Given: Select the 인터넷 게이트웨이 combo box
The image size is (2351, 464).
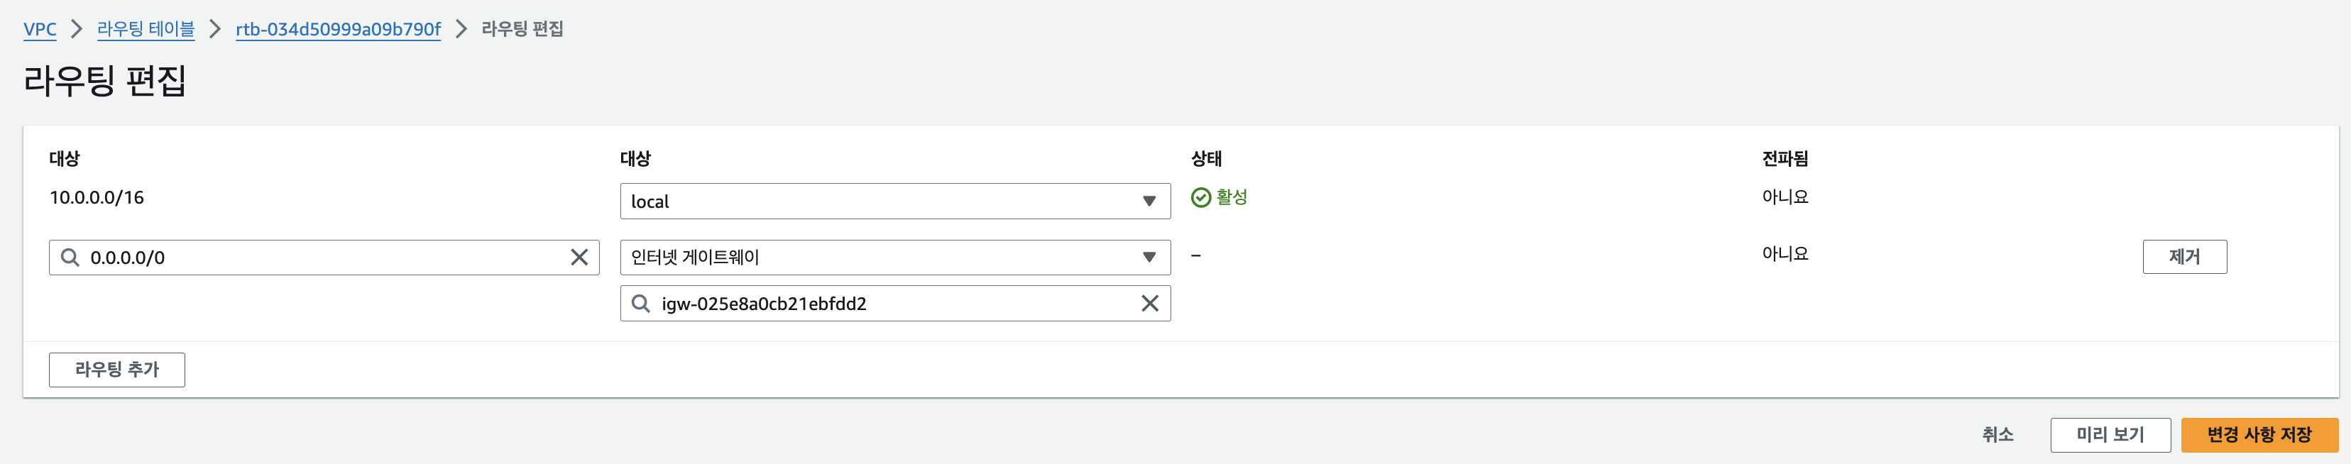Looking at the screenshot, I should point(895,257).
